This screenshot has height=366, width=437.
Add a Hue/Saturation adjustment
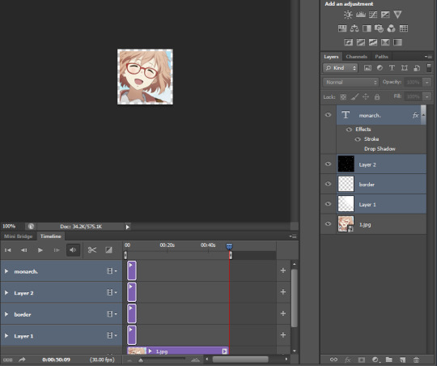(342, 28)
